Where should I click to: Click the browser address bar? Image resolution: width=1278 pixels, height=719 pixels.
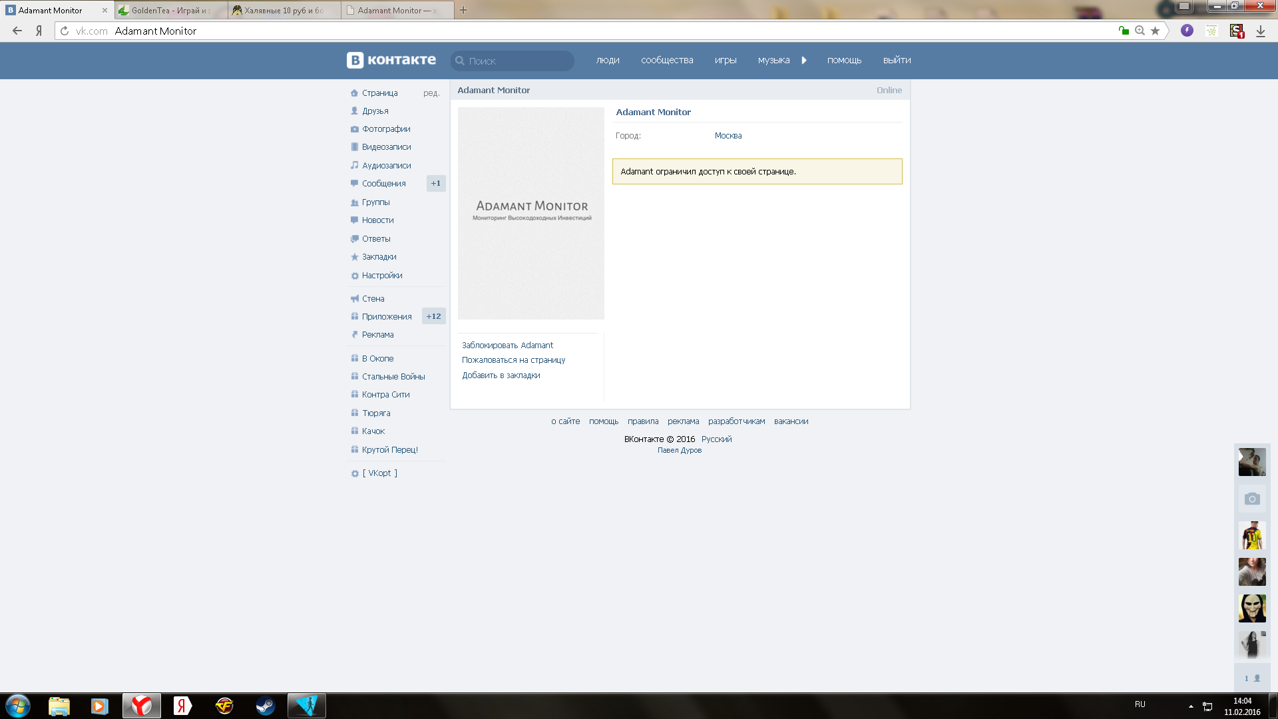586,31
